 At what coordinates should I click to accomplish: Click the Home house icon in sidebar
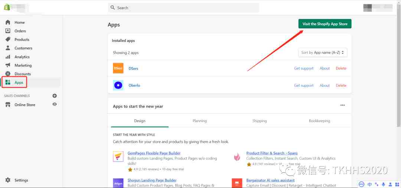8,22
